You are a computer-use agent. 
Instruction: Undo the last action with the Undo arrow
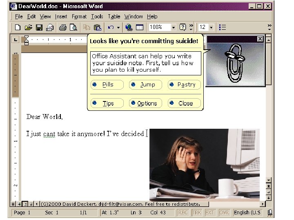point(111,28)
